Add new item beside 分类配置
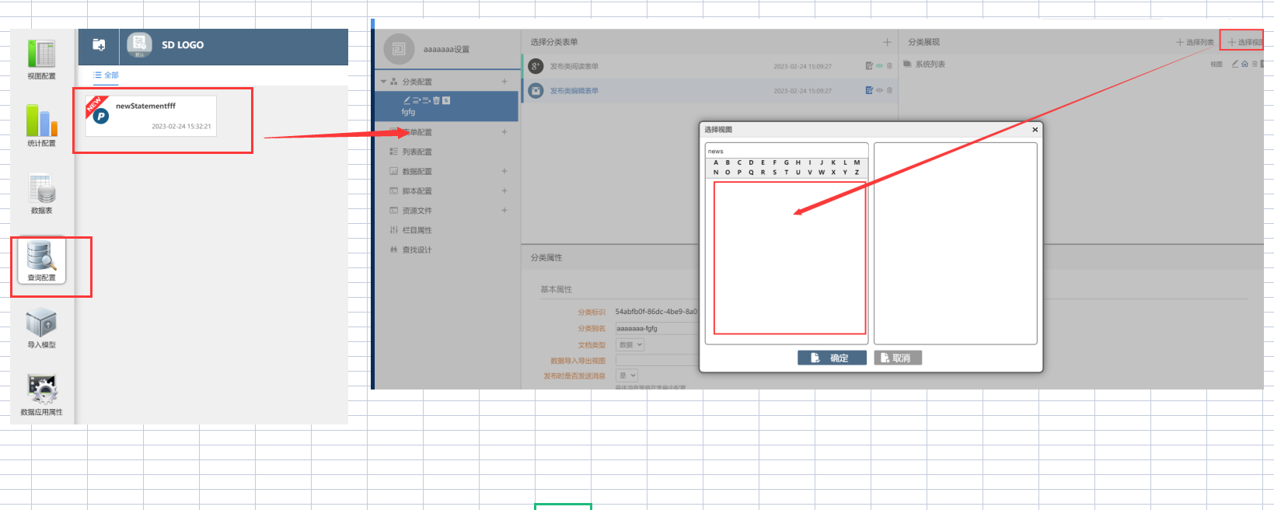The image size is (1274, 510). coord(504,82)
